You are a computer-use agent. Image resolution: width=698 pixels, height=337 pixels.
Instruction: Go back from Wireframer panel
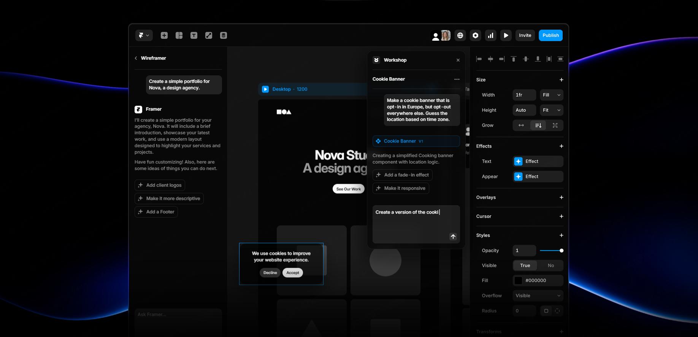pos(136,58)
